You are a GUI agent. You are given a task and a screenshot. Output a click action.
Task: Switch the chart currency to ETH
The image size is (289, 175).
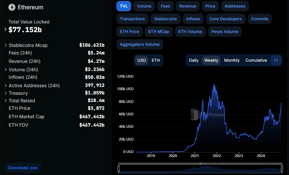point(156,60)
